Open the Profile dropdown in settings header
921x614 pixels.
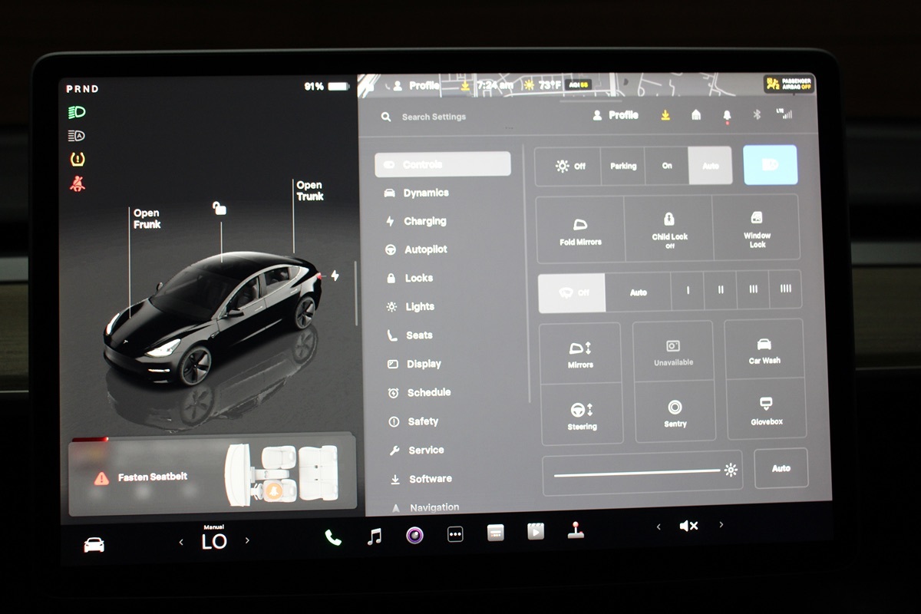coord(616,115)
